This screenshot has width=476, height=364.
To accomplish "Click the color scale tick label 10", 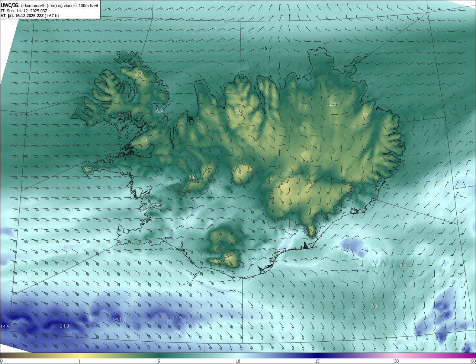I will (238, 361).
